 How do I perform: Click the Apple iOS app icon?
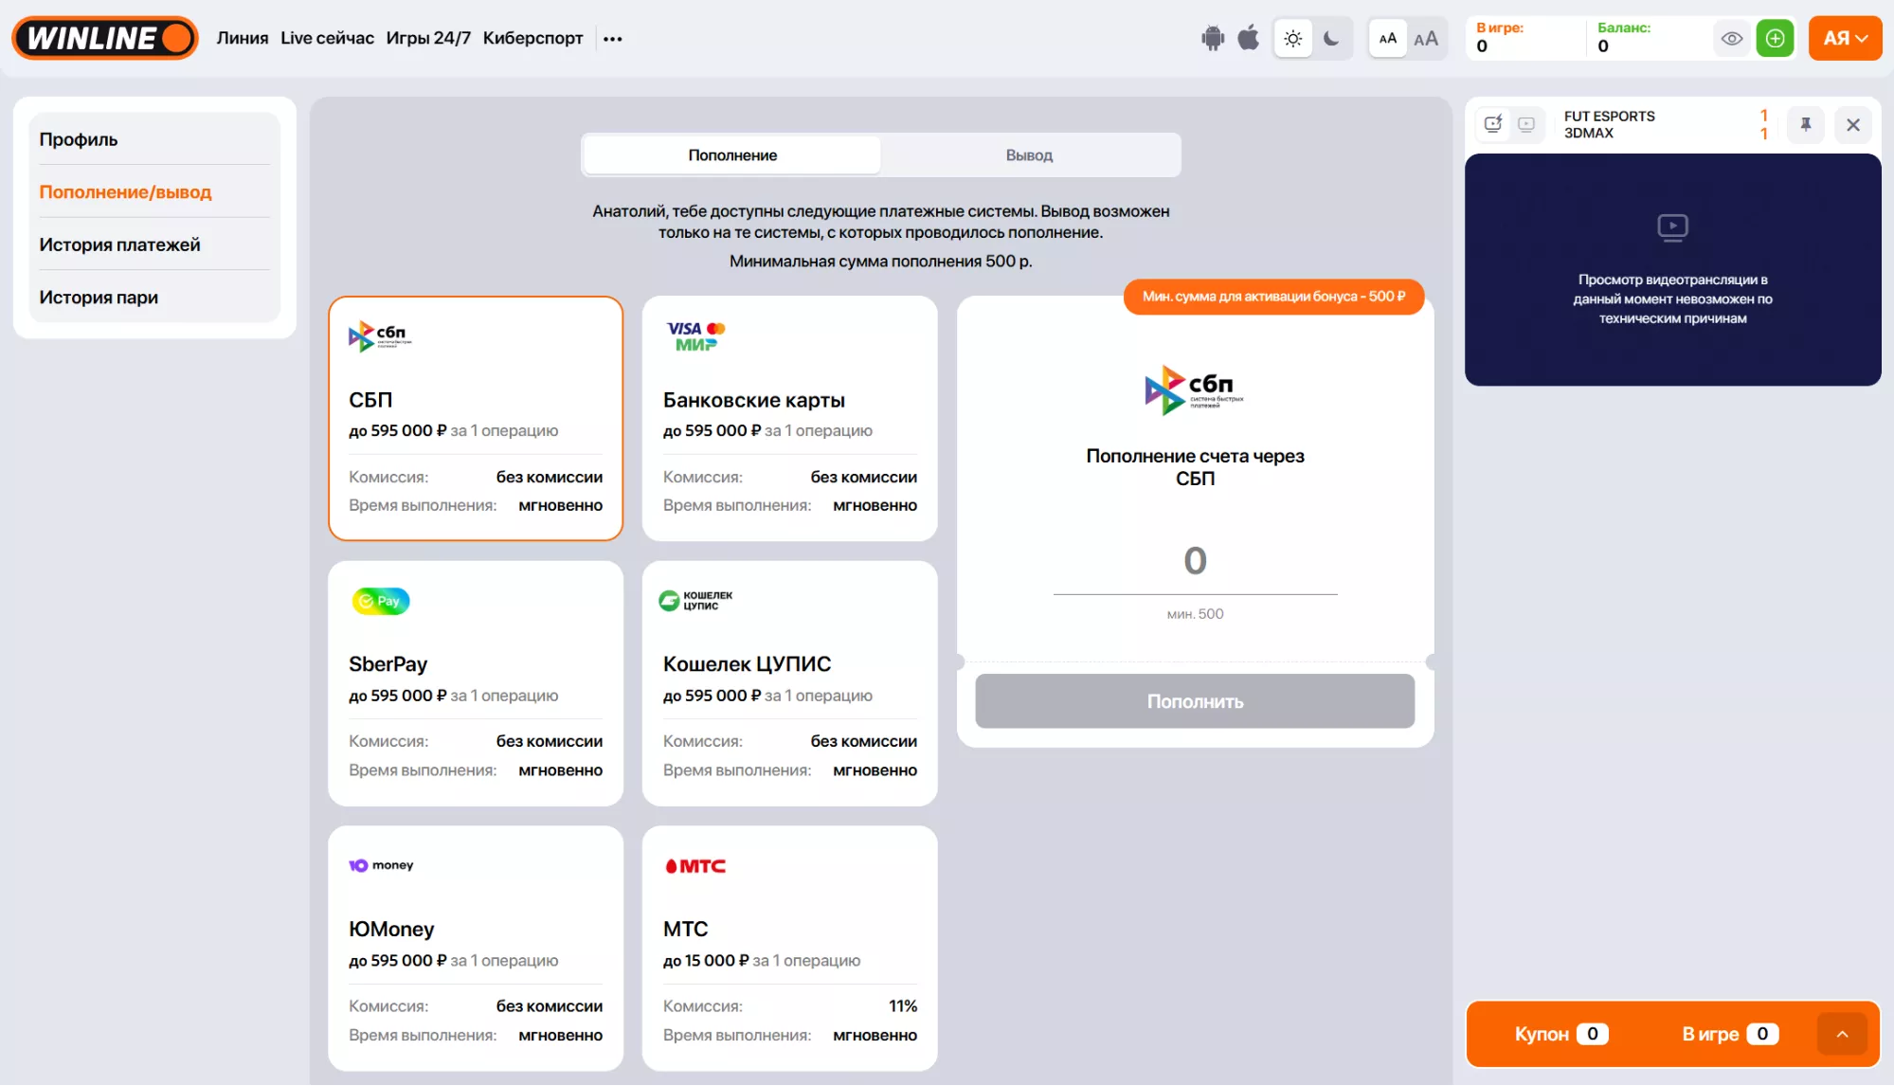click(1249, 39)
